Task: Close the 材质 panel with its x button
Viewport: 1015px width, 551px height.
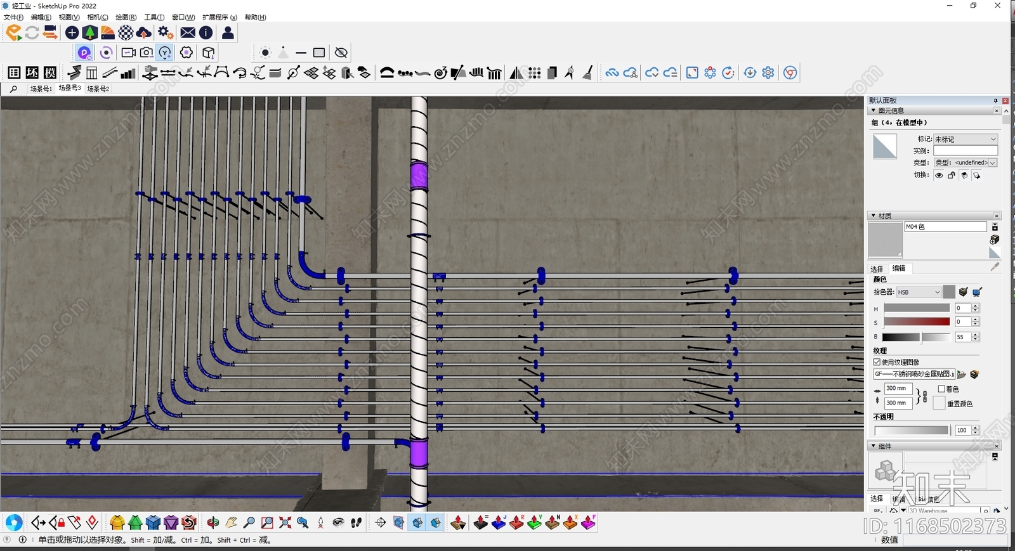Action: [997, 216]
